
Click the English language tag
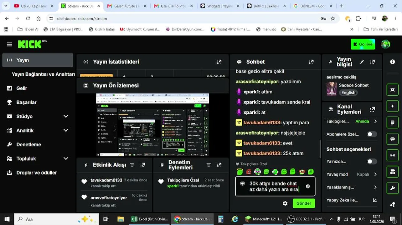pos(348,92)
